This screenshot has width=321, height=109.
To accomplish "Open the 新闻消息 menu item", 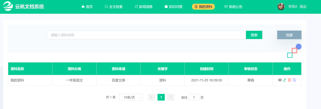I will click(x=144, y=7).
